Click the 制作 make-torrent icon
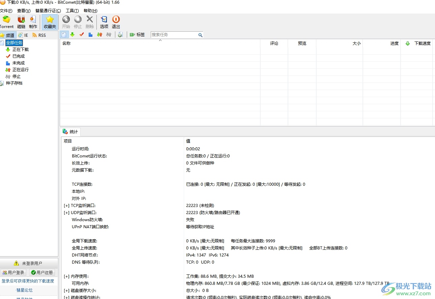Viewport: 435px width, 299px height. tap(33, 22)
